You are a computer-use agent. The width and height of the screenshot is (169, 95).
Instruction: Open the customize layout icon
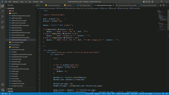coord(152,2)
